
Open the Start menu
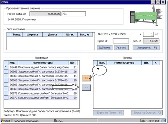click(x=6, y=121)
